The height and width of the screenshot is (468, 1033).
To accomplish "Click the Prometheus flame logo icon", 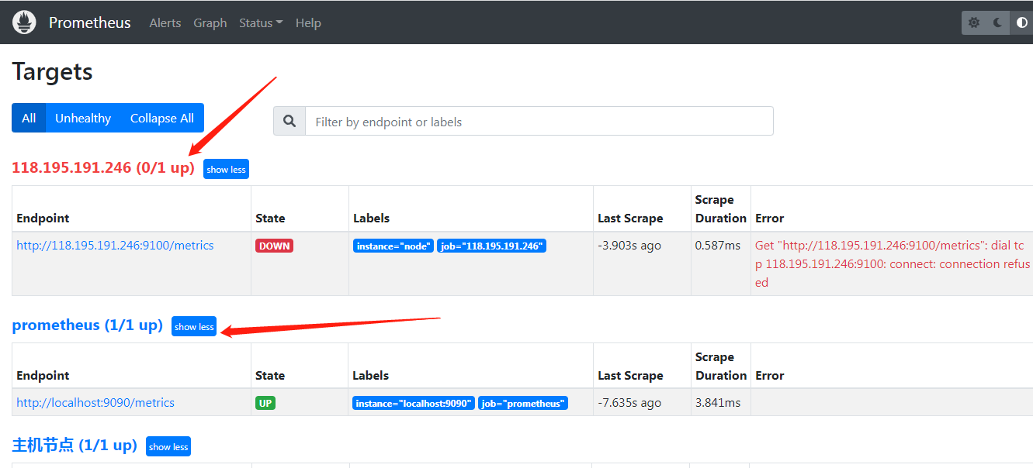I will 25,22.
